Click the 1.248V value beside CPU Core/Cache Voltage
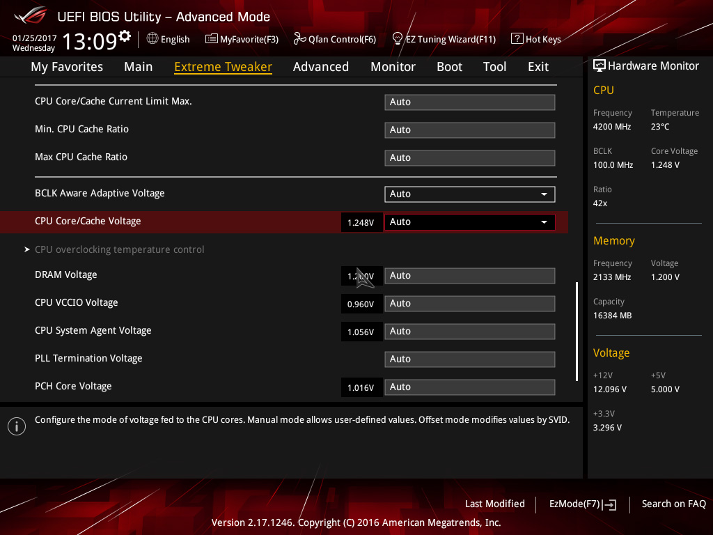Viewport: 713px width, 535px height. (361, 222)
